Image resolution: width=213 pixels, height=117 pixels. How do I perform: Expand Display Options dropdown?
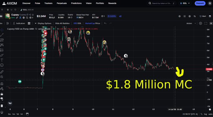[x=43, y=24]
